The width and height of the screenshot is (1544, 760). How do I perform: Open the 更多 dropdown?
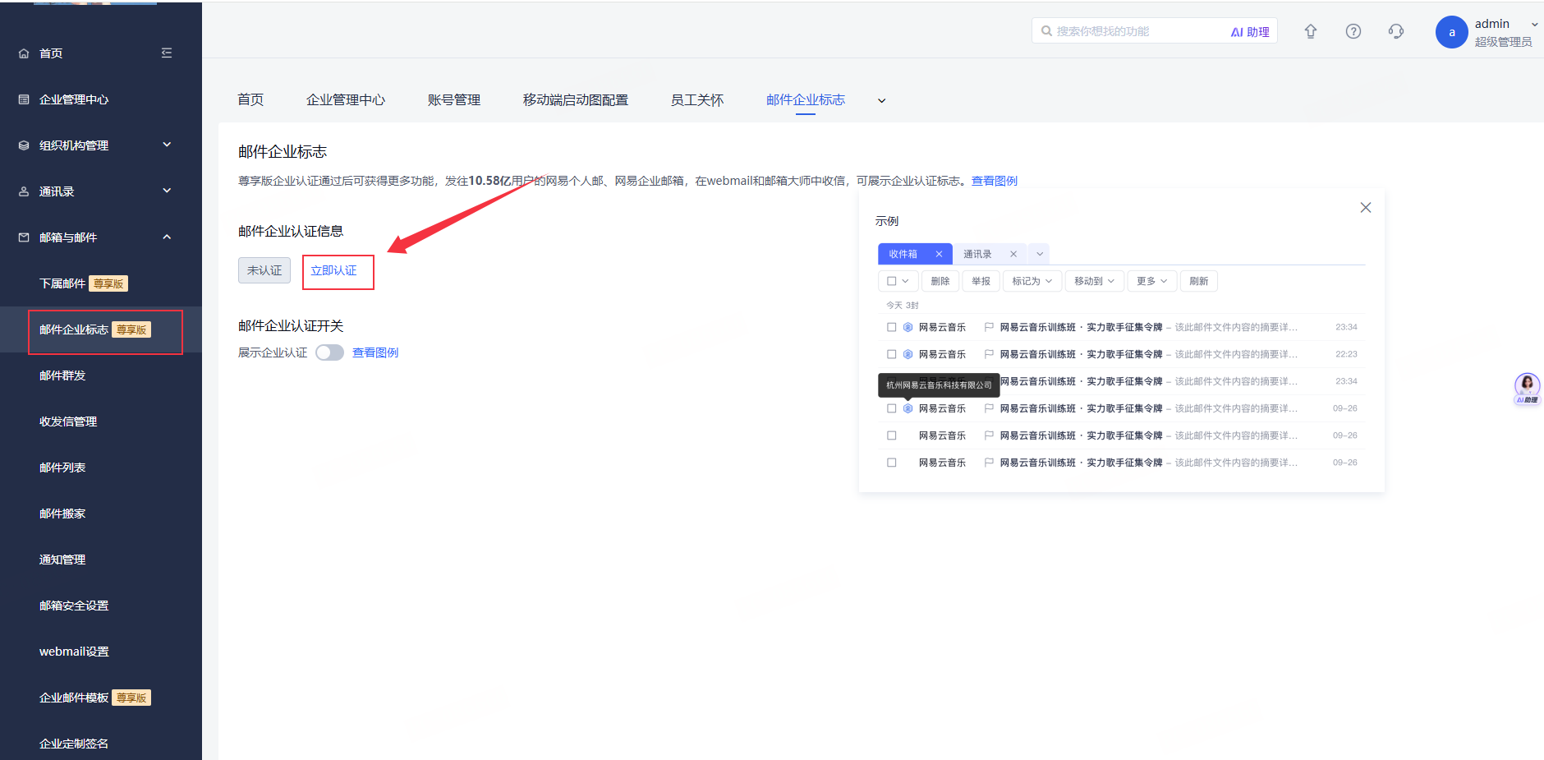pos(1152,281)
